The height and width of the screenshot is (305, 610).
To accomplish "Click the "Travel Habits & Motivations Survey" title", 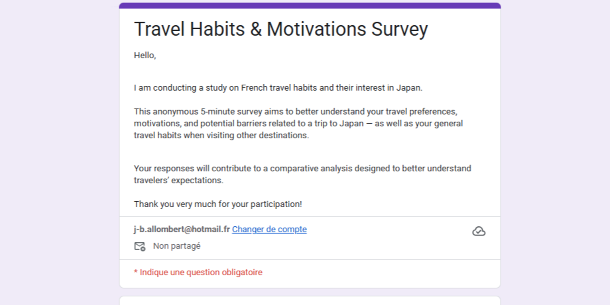I will (x=281, y=30).
